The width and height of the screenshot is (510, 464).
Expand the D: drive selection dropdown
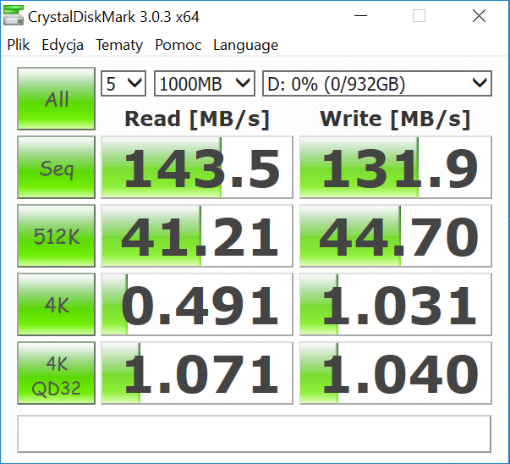coord(377,83)
